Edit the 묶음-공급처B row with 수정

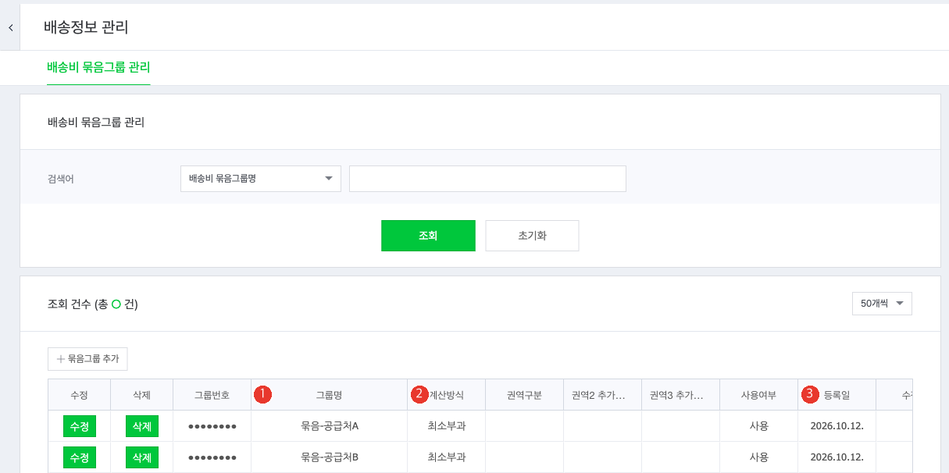coord(79,457)
